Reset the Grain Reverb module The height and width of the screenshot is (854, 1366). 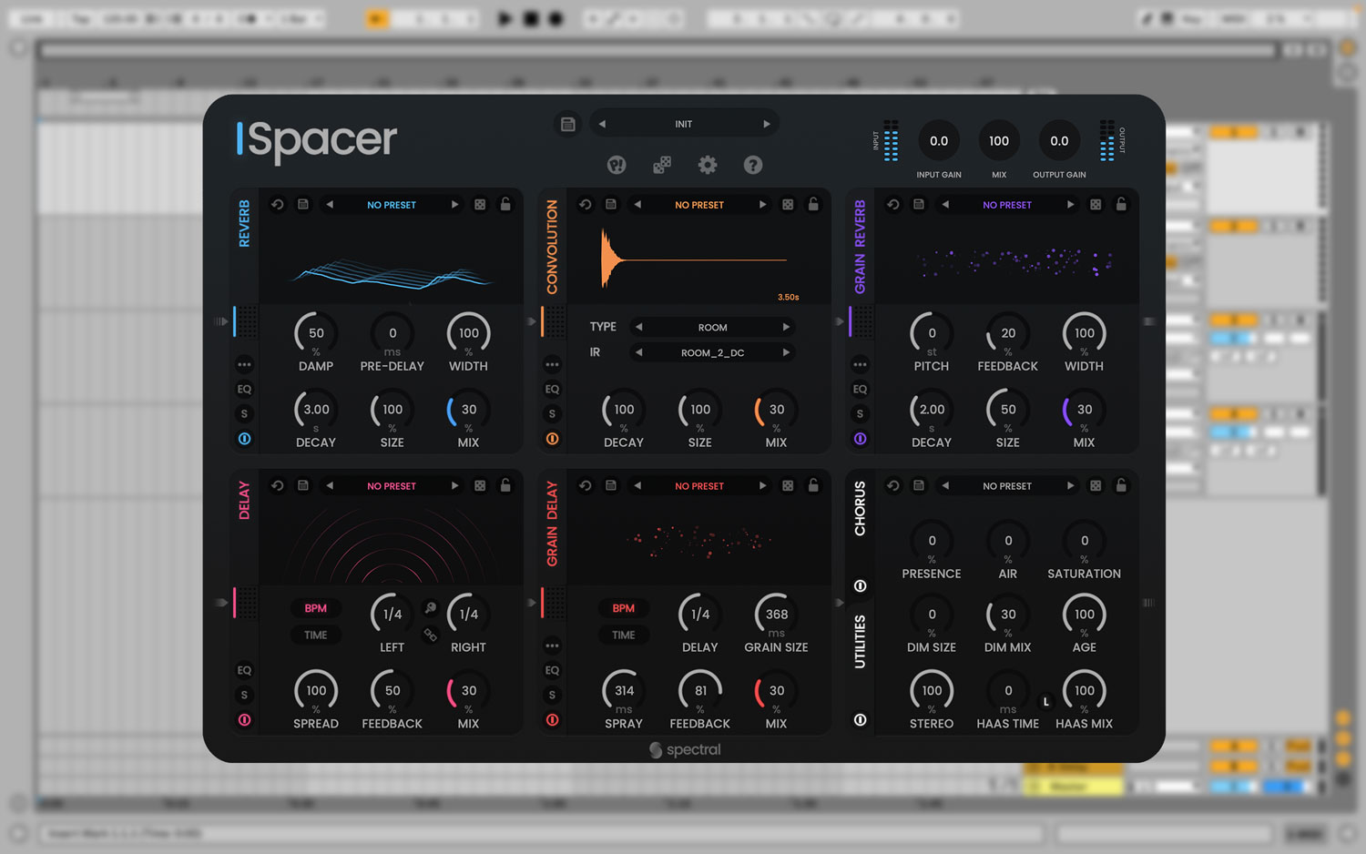tap(893, 205)
